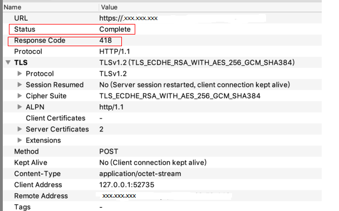The width and height of the screenshot is (339, 211).
Task: Select the Session Resumed label
Action: coord(55,85)
